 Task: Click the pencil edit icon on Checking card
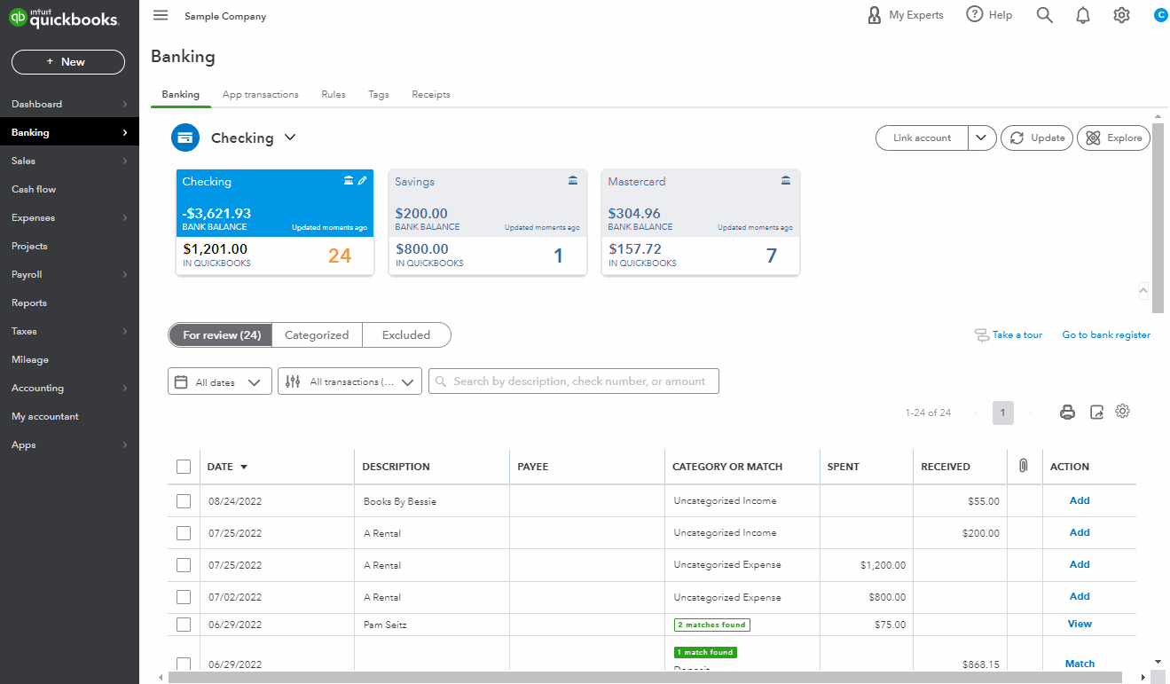(x=362, y=181)
